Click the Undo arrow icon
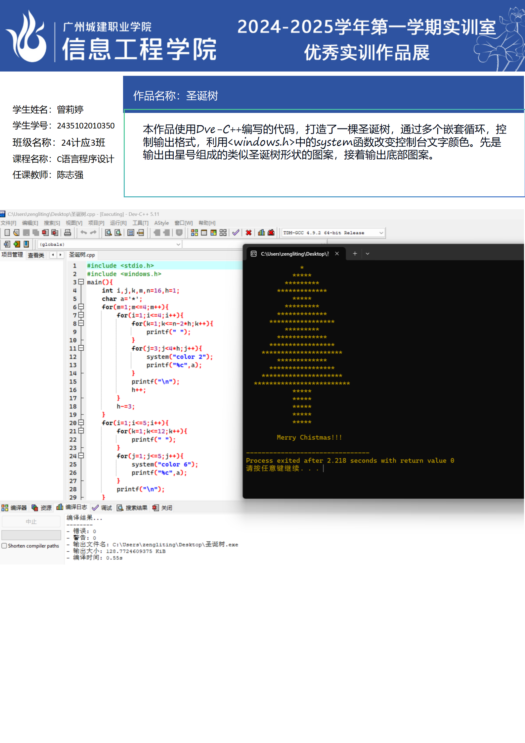 click(84, 233)
